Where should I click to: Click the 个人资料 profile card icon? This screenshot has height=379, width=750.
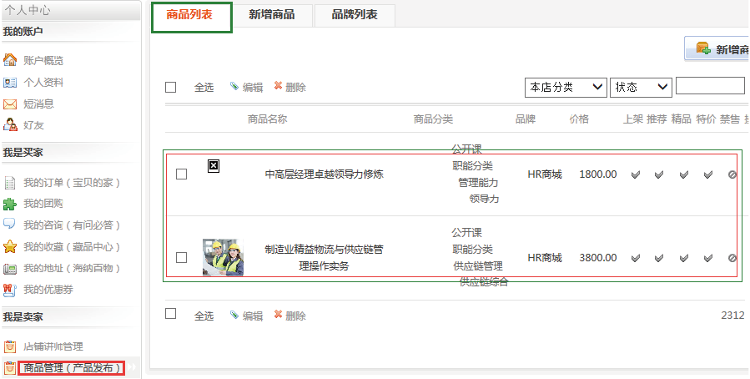[x=10, y=82]
